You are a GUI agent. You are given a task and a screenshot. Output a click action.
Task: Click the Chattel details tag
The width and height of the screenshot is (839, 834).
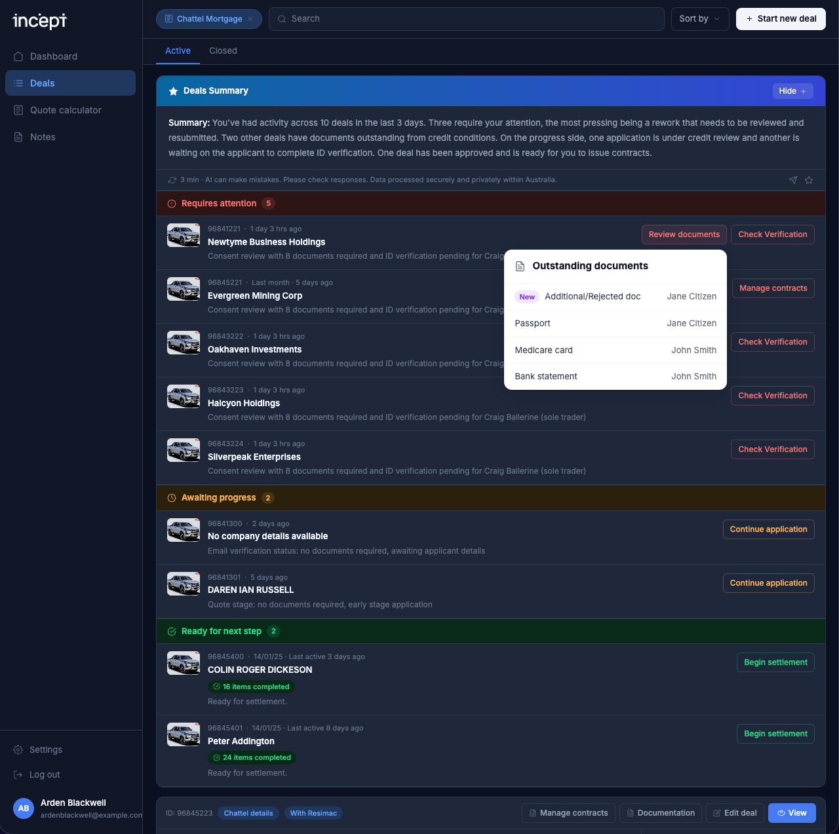(248, 813)
